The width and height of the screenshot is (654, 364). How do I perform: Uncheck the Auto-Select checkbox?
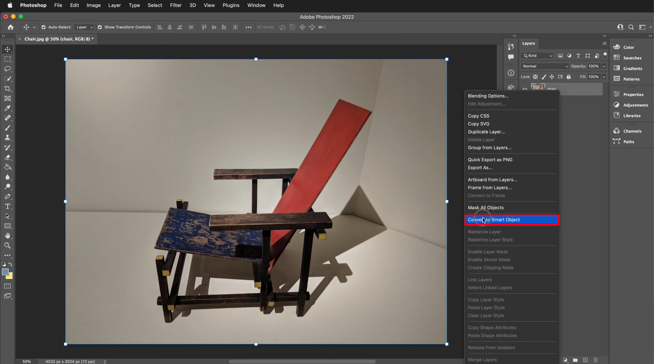click(43, 27)
